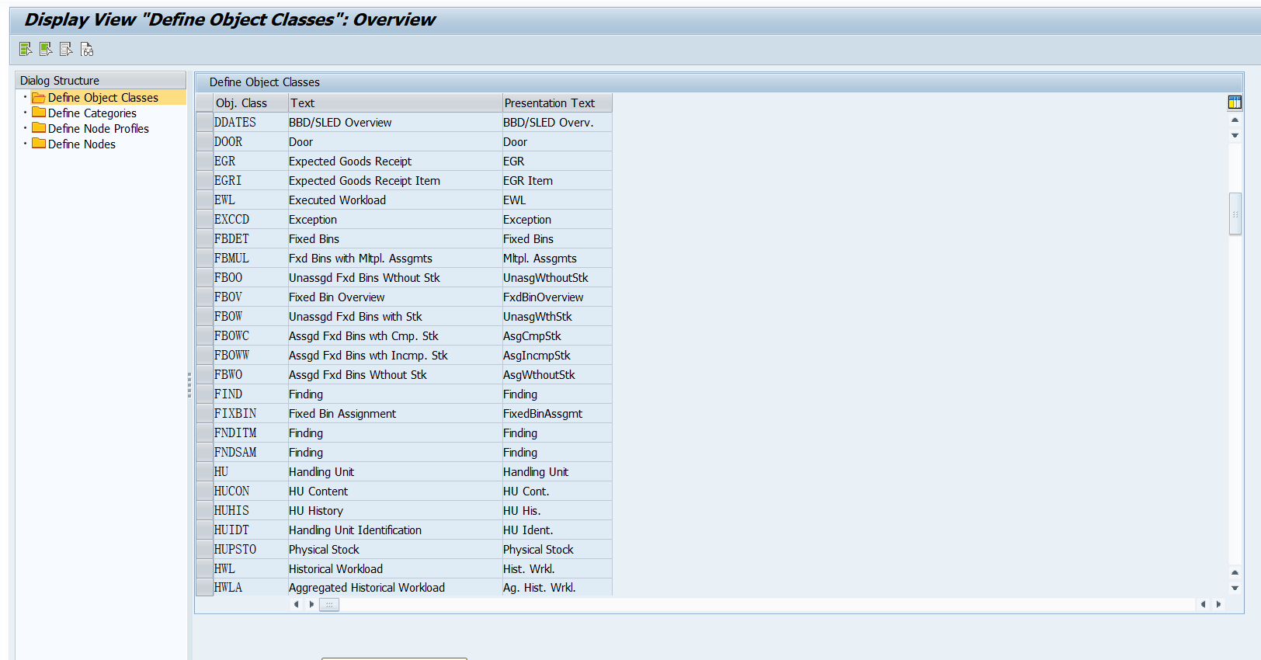
Task: Click the Define Categories folder icon
Action: 39,113
